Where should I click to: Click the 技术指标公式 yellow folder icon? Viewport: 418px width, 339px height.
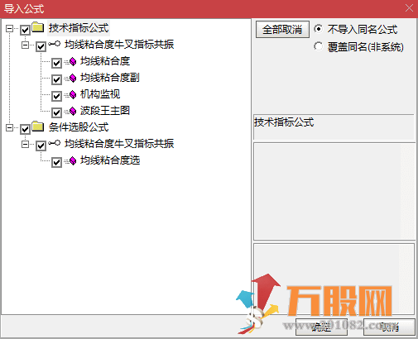(x=37, y=27)
